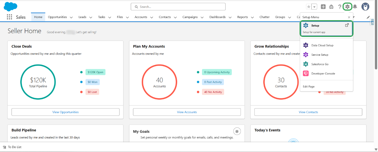378x152 pixels.
Task: Click the pencil icon to edit navigation
Action: click(x=368, y=17)
